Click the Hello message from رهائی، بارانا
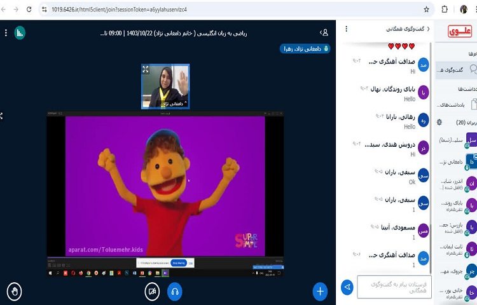Image resolution: width=477 pixels, height=305 pixels. tap(410, 126)
